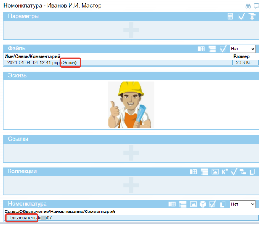The image size is (265, 230).
Task: Switch Коллекции to list rows view
Action: coord(204,172)
